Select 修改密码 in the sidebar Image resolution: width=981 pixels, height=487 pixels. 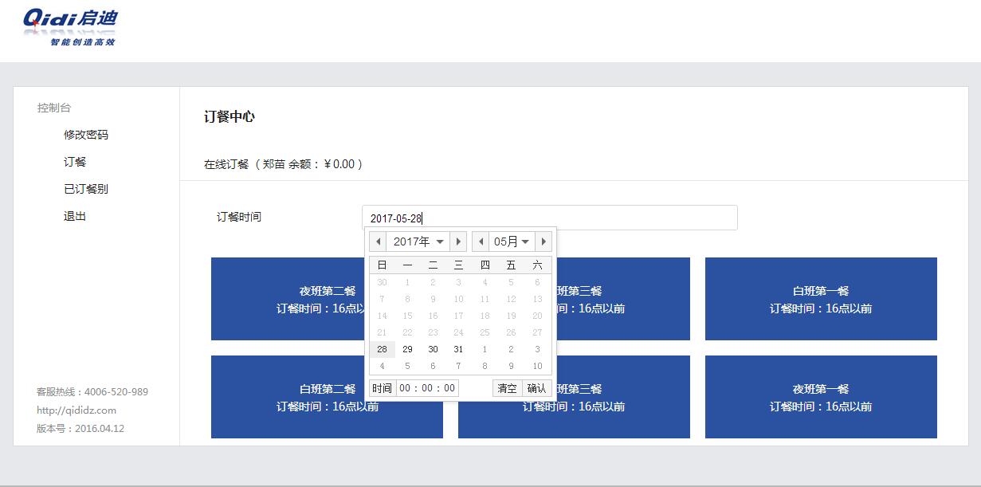point(86,135)
